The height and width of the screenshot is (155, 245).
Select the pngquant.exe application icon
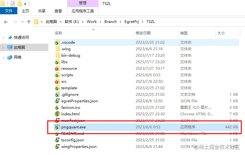click(57, 127)
